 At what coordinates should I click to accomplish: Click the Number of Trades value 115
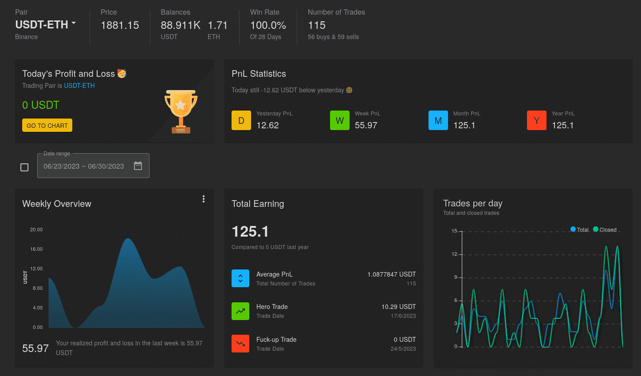[317, 25]
